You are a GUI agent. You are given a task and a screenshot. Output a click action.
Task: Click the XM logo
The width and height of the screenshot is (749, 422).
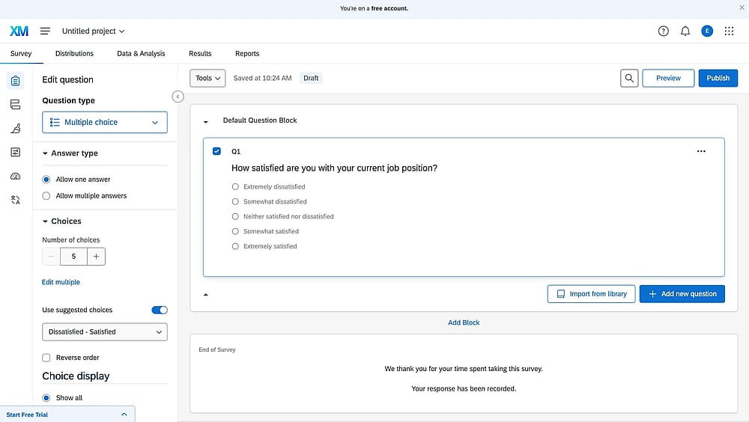tap(19, 31)
